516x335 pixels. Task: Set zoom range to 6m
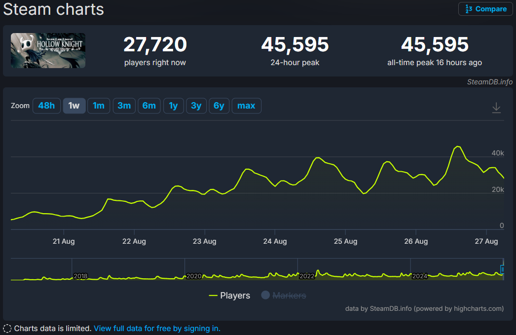[x=149, y=106]
